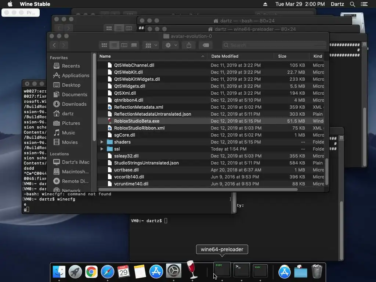376x282 pixels.
Task: Open Movies in Finder sidebar
Action: click(x=65, y=142)
